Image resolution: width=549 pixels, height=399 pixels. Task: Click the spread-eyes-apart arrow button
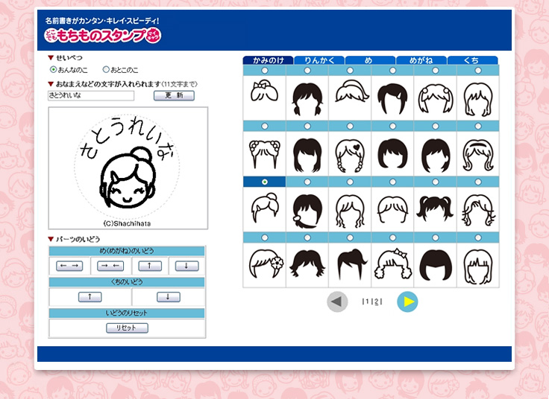click(69, 266)
